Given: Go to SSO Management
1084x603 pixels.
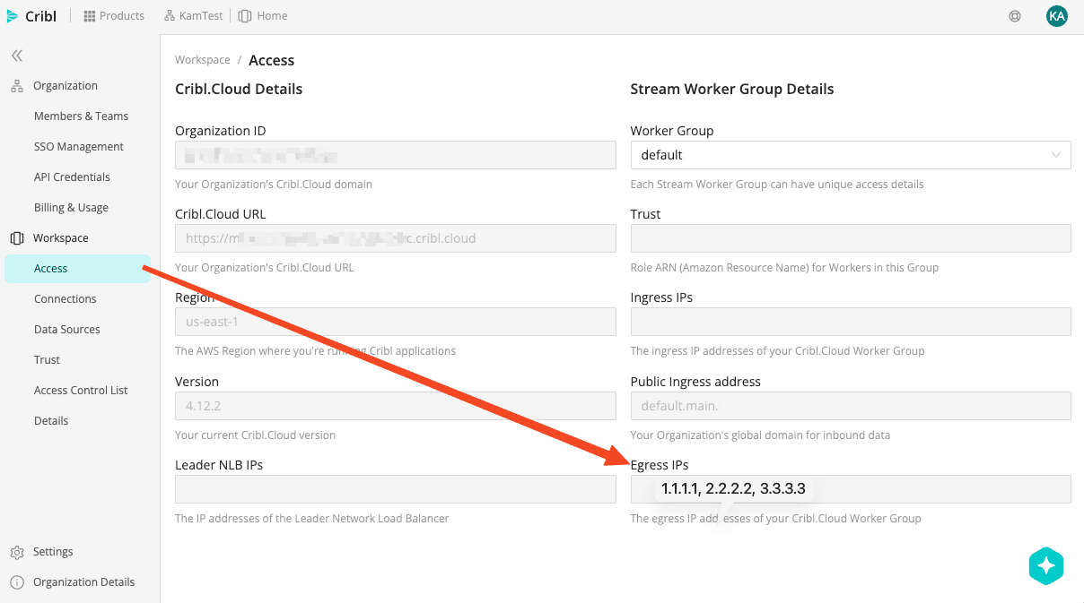Looking at the screenshot, I should click(x=79, y=147).
